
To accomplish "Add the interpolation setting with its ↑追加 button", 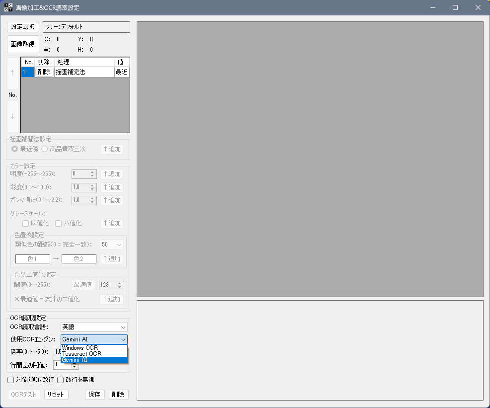I will (112, 149).
